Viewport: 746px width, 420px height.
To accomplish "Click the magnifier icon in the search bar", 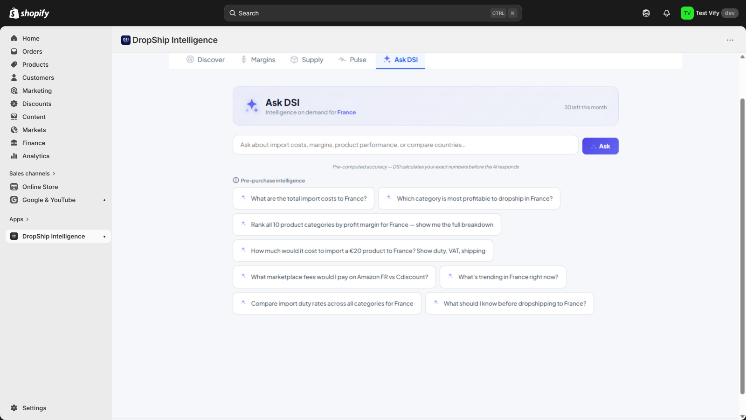I will (233, 13).
